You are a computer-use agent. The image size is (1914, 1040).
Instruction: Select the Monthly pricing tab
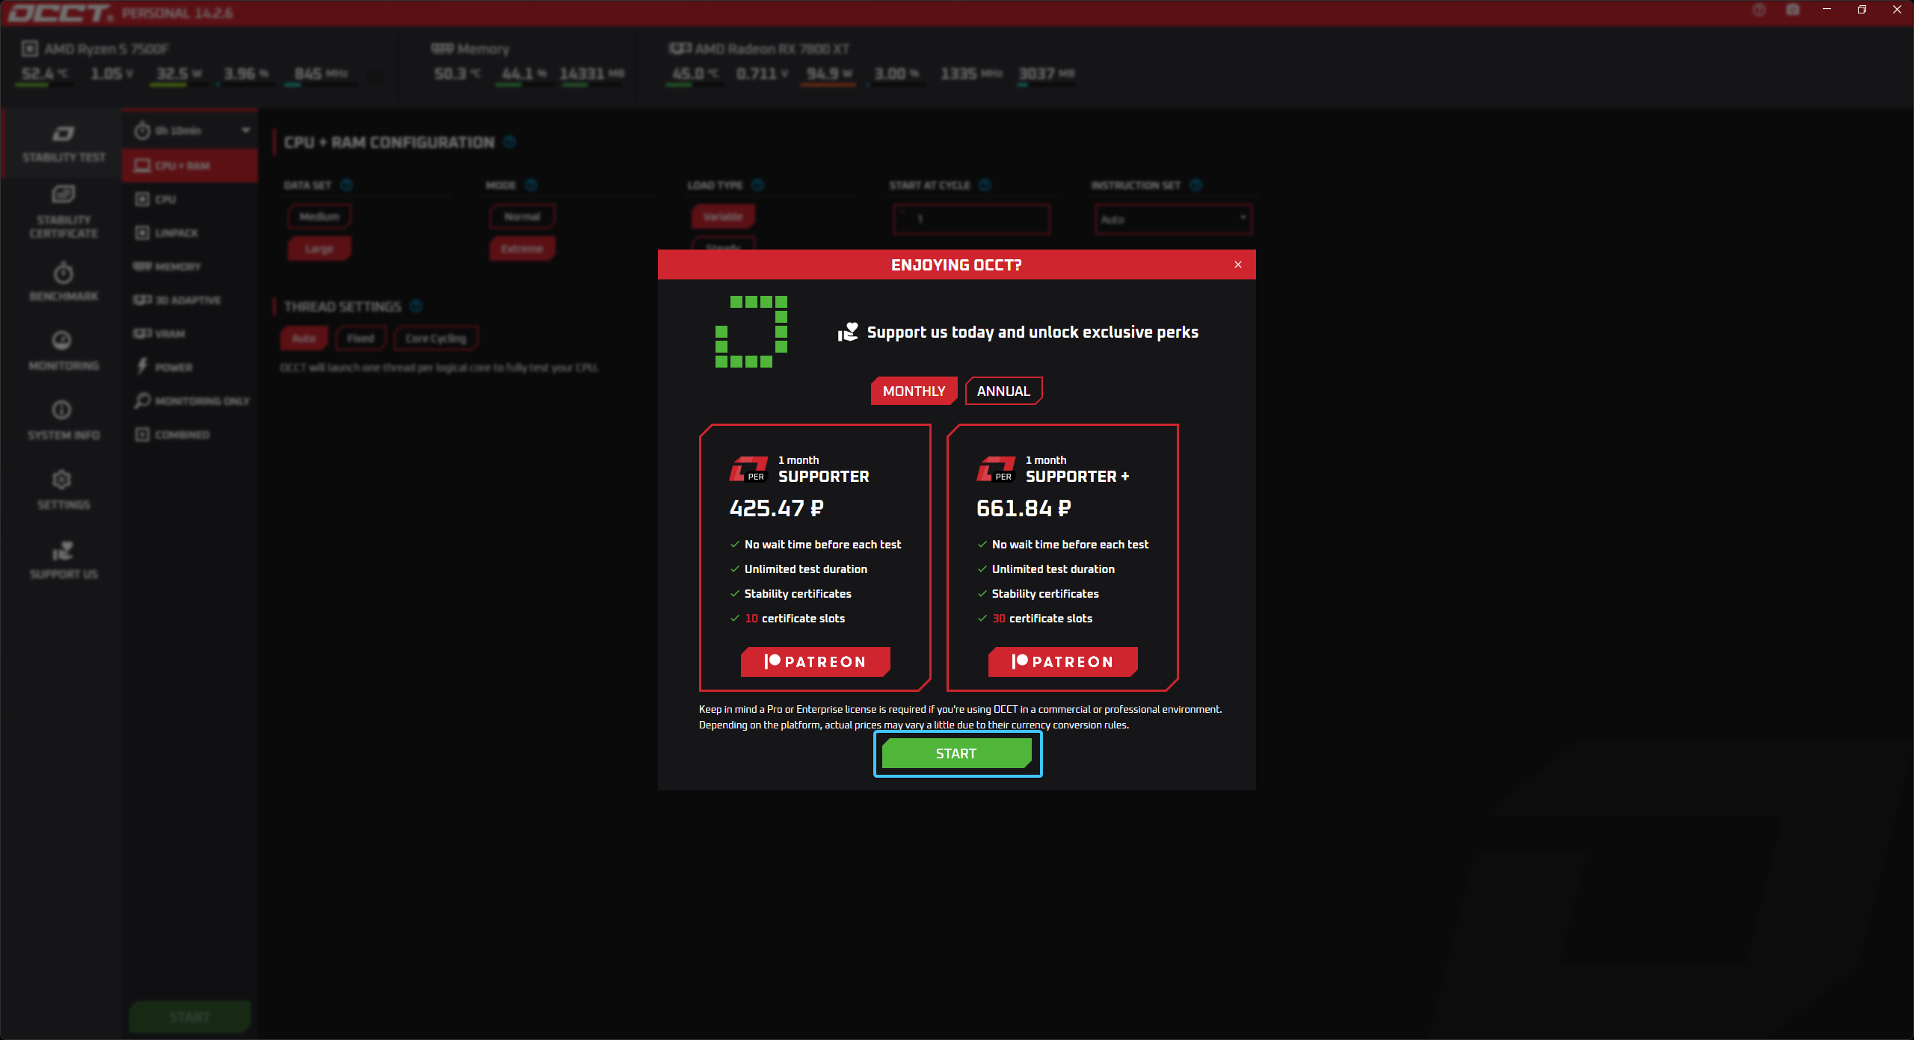(x=914, y=391)
